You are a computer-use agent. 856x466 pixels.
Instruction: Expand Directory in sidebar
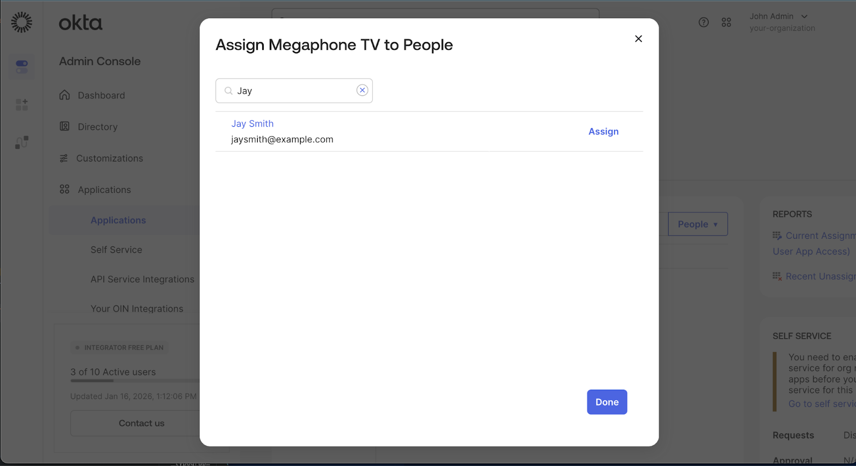[97, 127]
